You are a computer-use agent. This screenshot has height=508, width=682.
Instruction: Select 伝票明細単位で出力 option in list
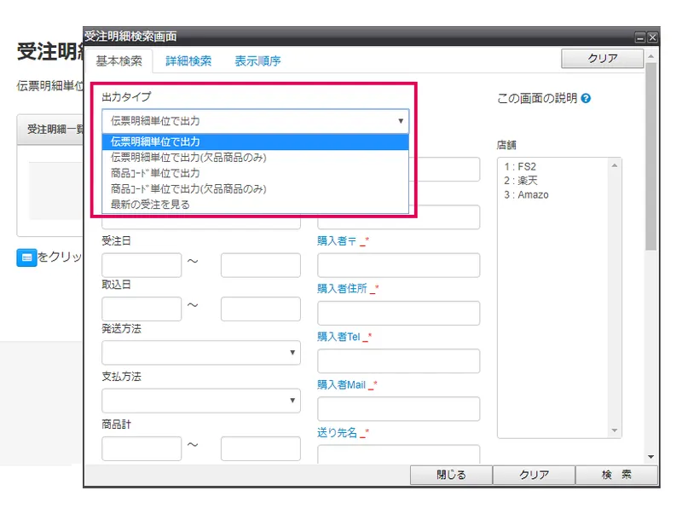click(255, 141)
